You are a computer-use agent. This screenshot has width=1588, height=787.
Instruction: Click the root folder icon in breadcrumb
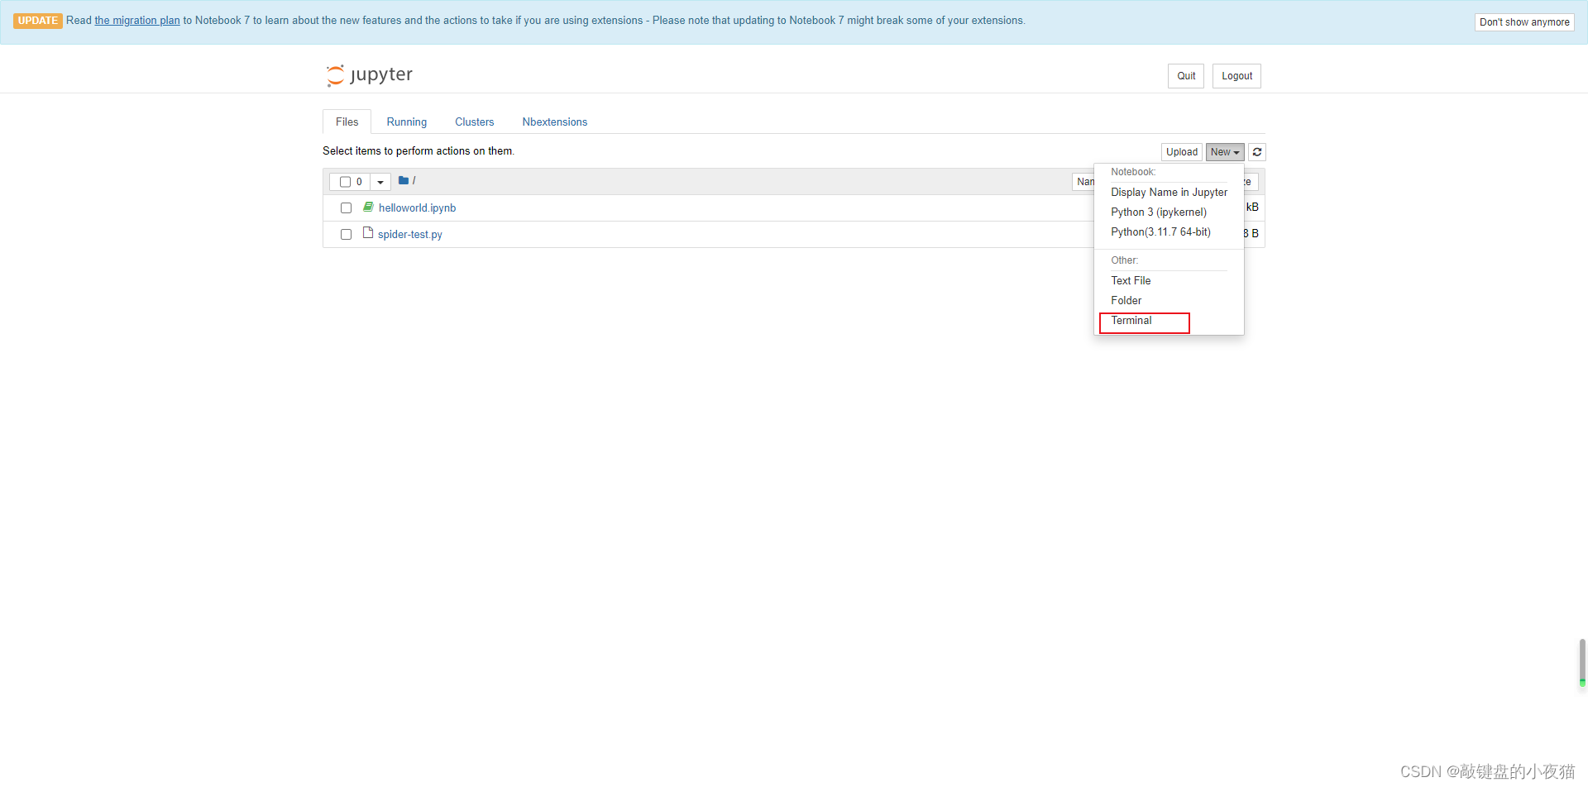(404, 180)
